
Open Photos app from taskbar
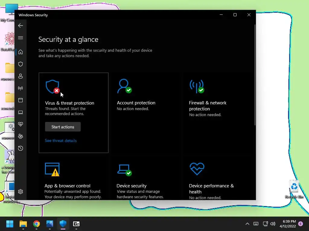coord(50,224)
